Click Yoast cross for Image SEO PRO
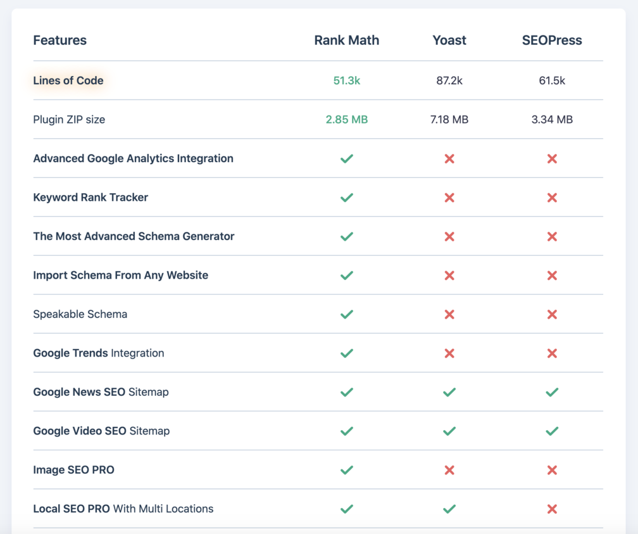Image resolution: width=638 pixels, height=534 pixels. tap(449, 470)
